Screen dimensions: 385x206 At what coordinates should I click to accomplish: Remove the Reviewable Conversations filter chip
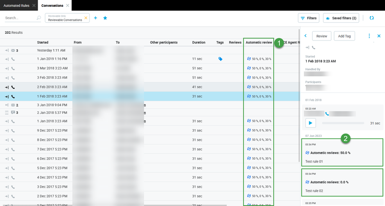coord(86,18)
